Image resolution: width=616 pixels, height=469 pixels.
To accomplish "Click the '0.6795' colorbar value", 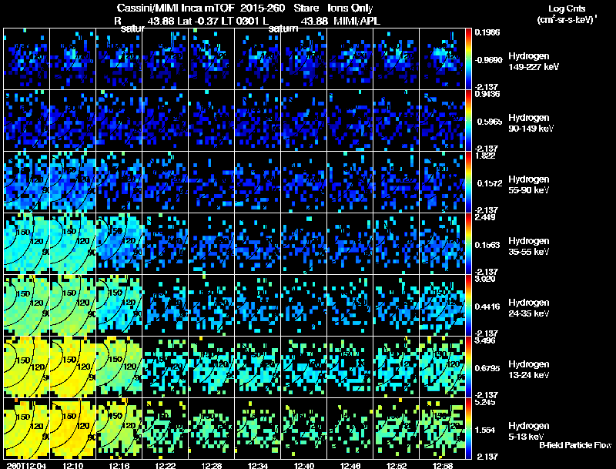I will coord(488,368).
